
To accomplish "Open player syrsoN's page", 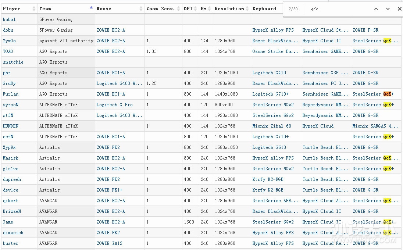I will click(x=11, y=105).
